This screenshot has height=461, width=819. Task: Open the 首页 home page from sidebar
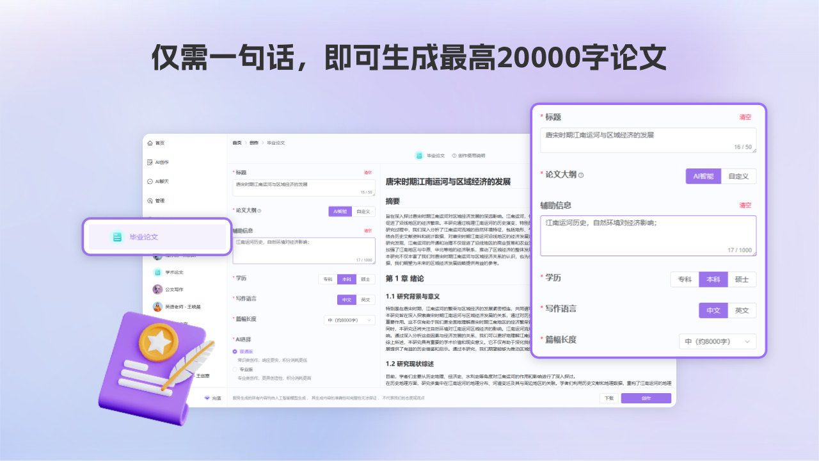tap(160, 143)
